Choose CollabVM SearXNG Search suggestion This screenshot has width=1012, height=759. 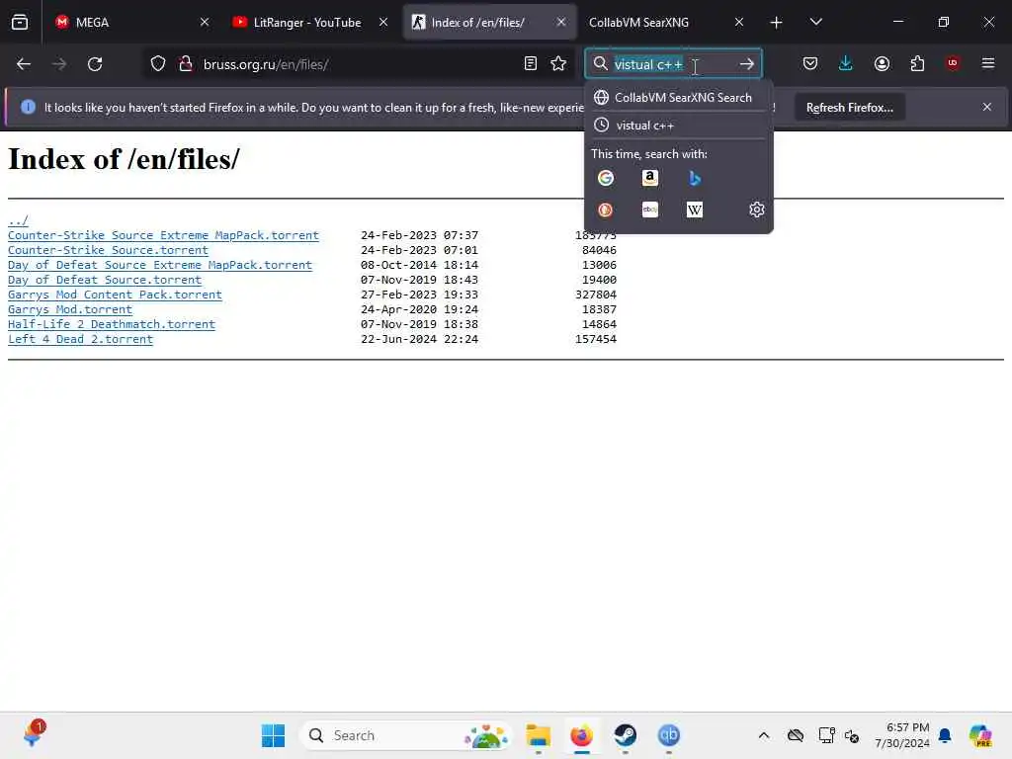[x=678, y=98]
